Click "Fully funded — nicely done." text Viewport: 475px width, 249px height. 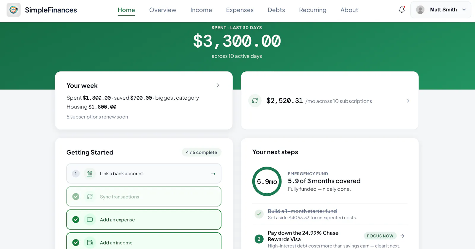(x=319, y=189)
